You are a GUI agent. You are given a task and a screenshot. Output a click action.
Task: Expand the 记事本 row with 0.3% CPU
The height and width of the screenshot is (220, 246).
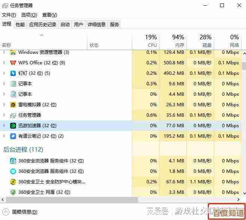4,84
